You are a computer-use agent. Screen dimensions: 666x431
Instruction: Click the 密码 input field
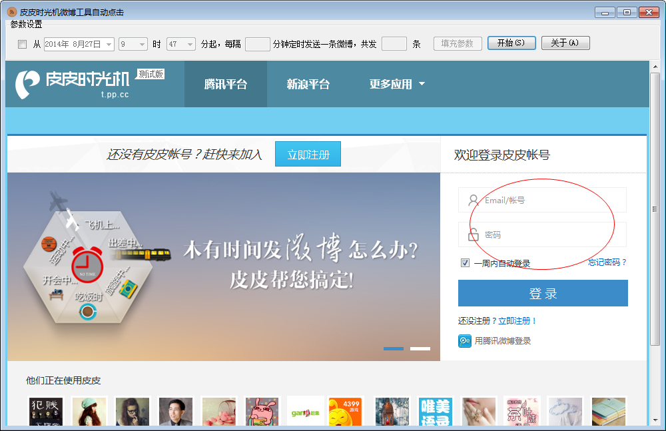point(542,234)
